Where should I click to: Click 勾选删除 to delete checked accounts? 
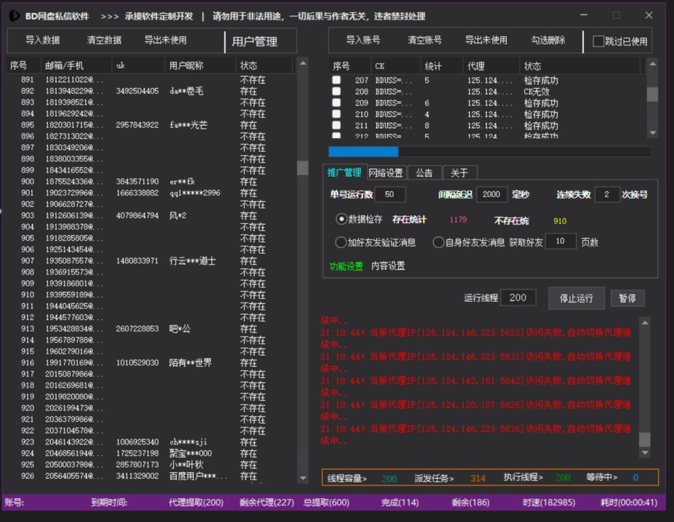[548, 40]
